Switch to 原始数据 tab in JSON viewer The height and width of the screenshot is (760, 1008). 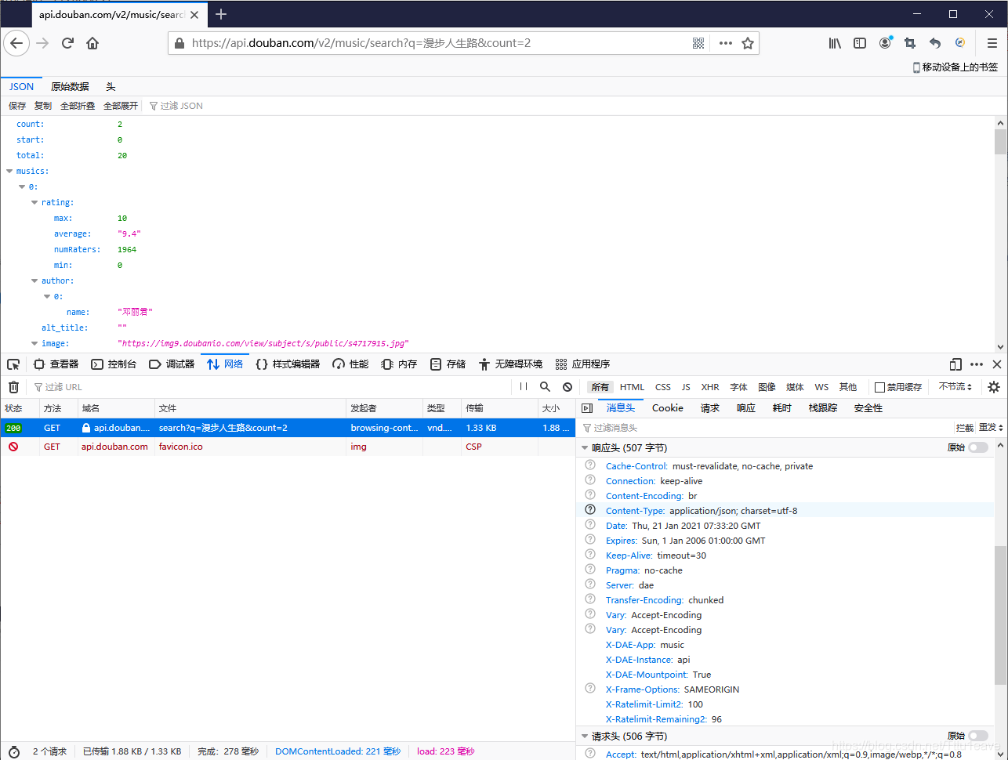[70, 87]
